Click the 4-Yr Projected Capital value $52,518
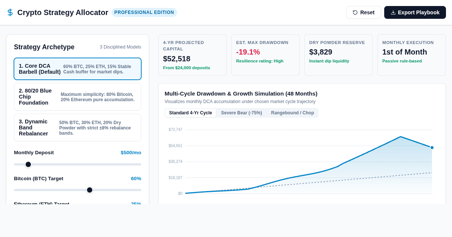 177,59
